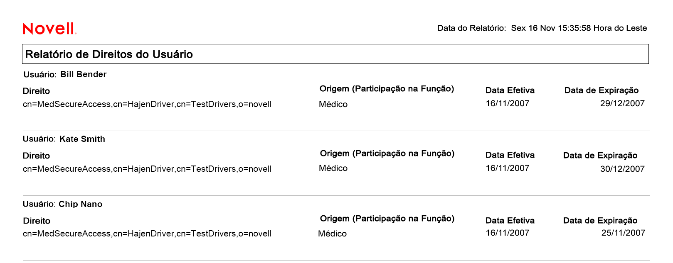Click user name Bill Bender
Viewport: 673px width, 263px height.
(83, 74)
